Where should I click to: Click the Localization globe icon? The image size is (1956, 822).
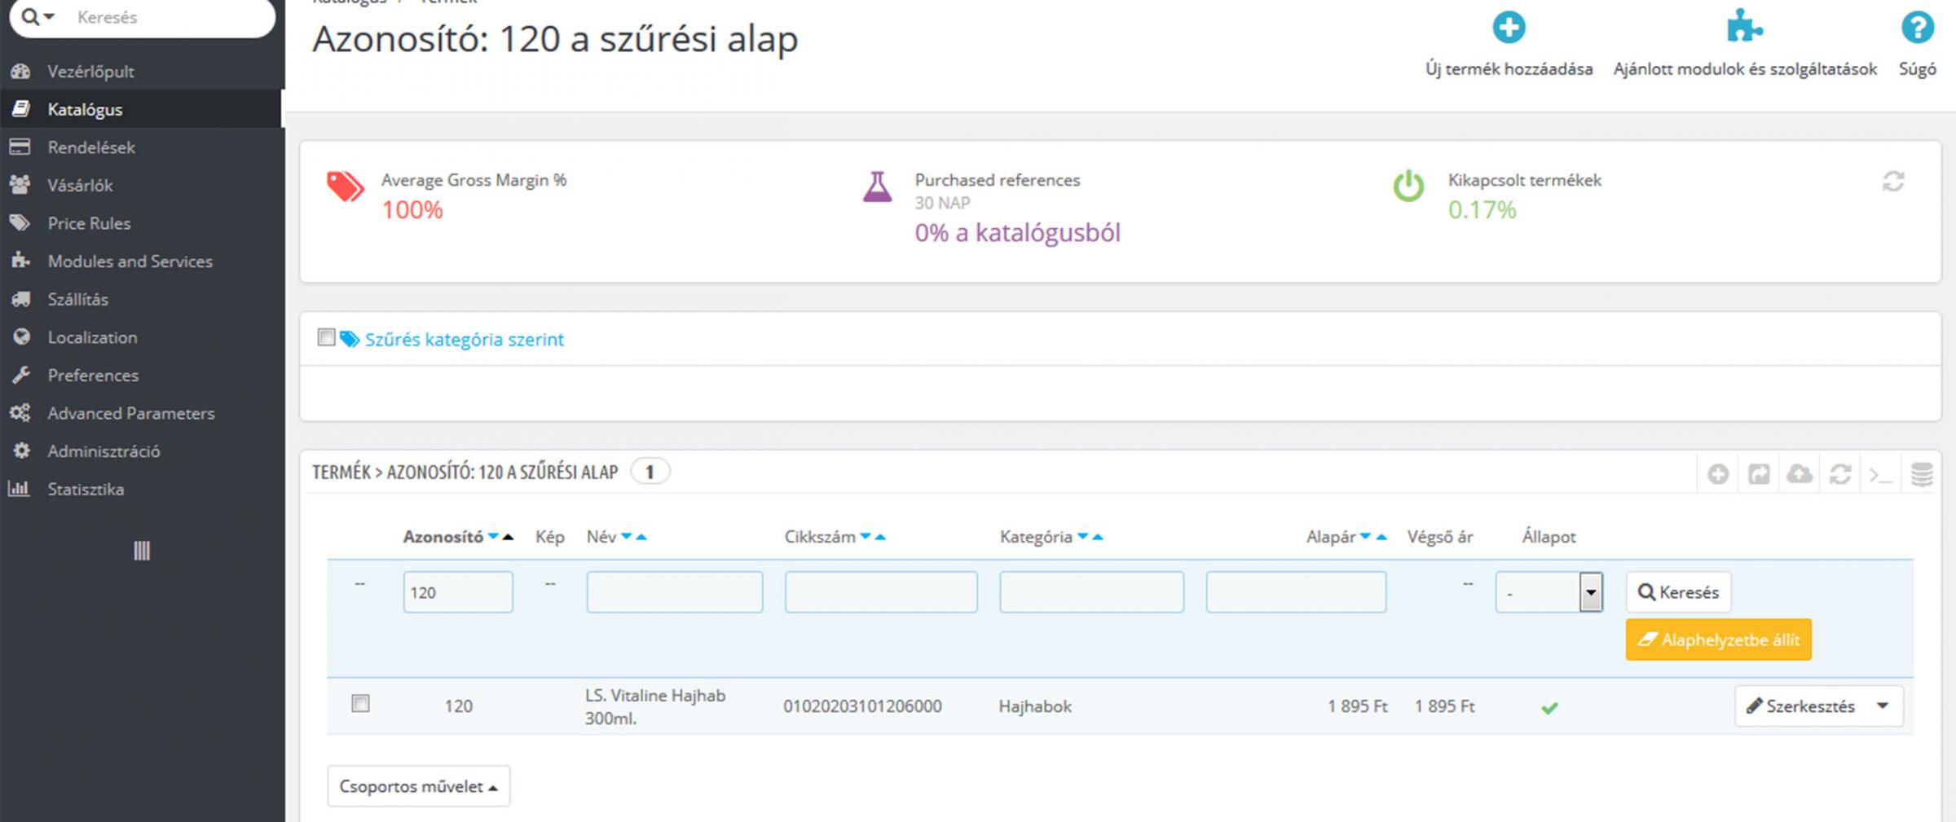pyautogui.click(x=21, y=336)
